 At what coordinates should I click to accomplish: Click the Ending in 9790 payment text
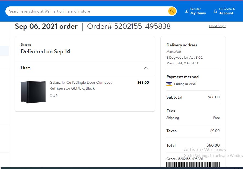pyautogui.click(x=185, y=84)
